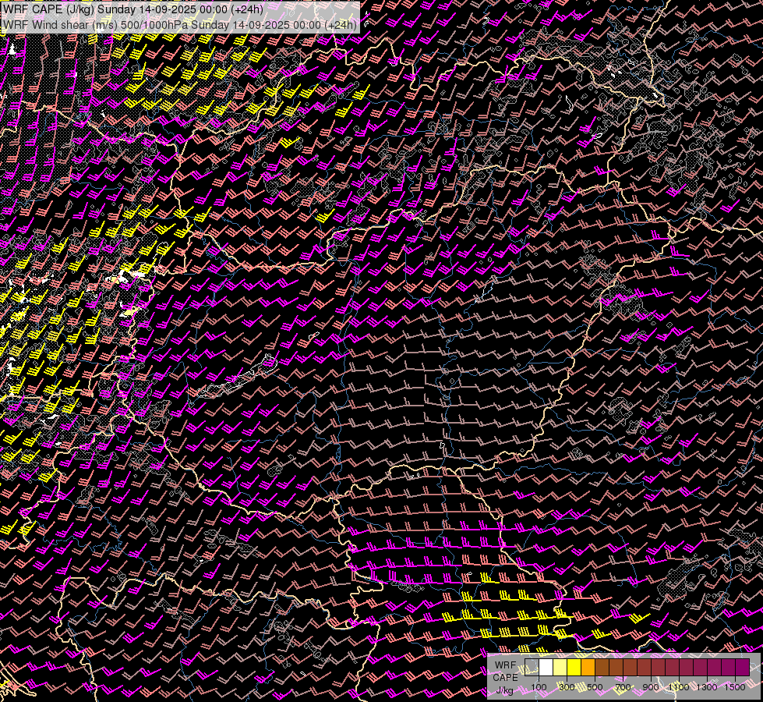Select the "1100" label on the CAPE scale
Image resolution: width=763 pixels, height=702 pixels.
point(679,687)
